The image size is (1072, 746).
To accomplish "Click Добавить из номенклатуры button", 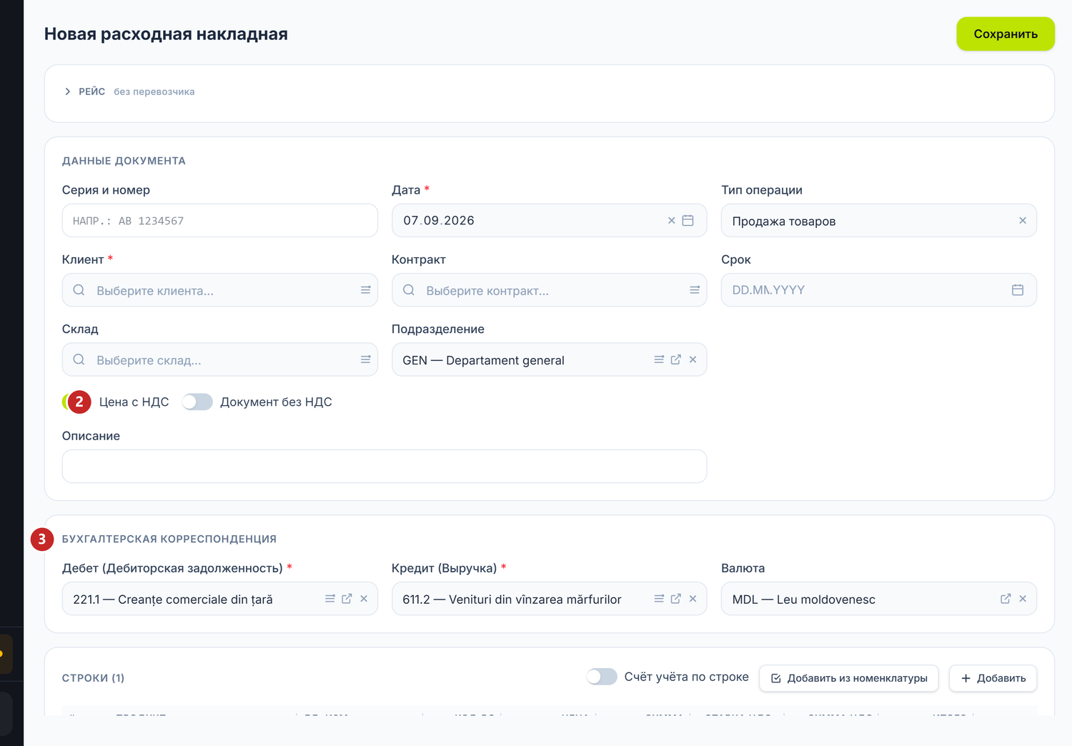I will click(849, 678).
